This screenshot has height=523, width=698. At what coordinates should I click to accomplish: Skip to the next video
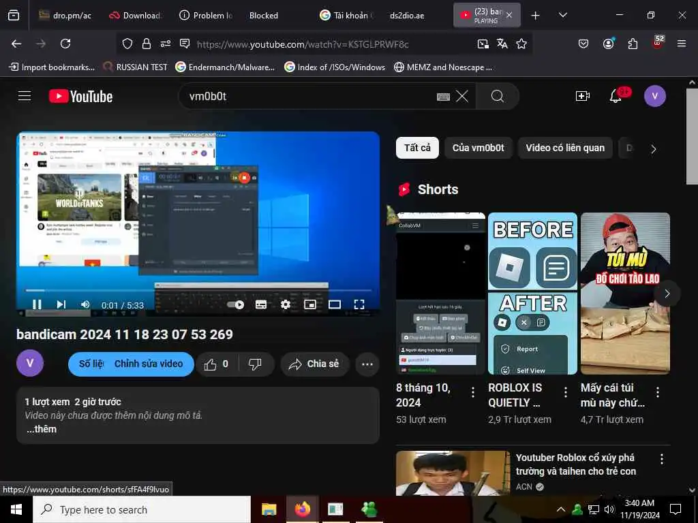click(61, 304)
